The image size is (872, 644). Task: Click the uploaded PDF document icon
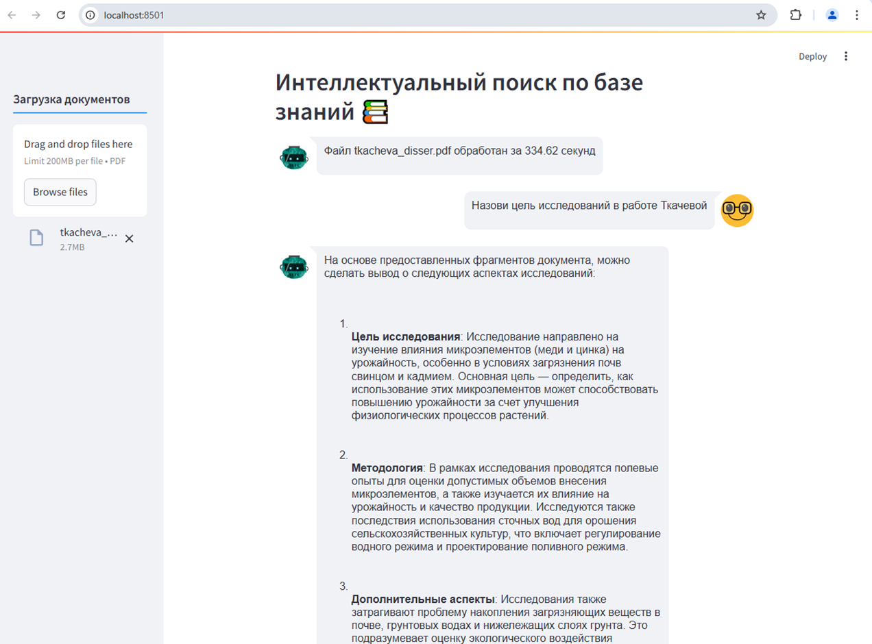coord(36,238)
